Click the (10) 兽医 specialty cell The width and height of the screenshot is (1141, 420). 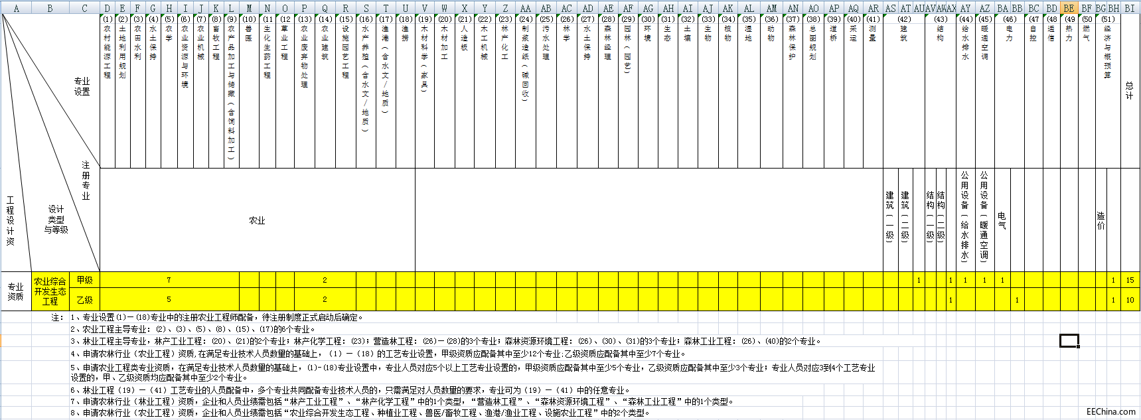pyautogui.click(x=249, y=91)
